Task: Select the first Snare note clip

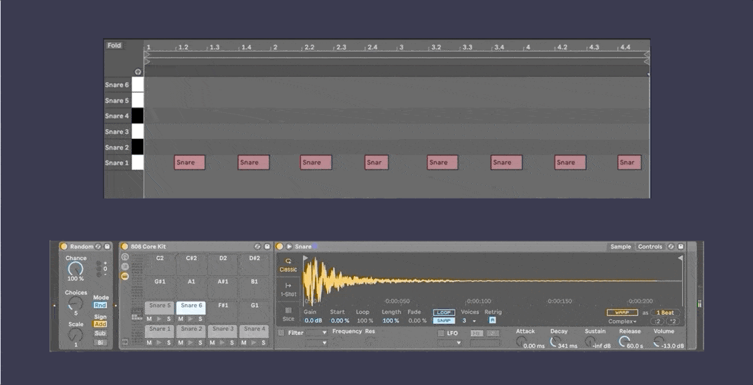Action: point(190,162)
